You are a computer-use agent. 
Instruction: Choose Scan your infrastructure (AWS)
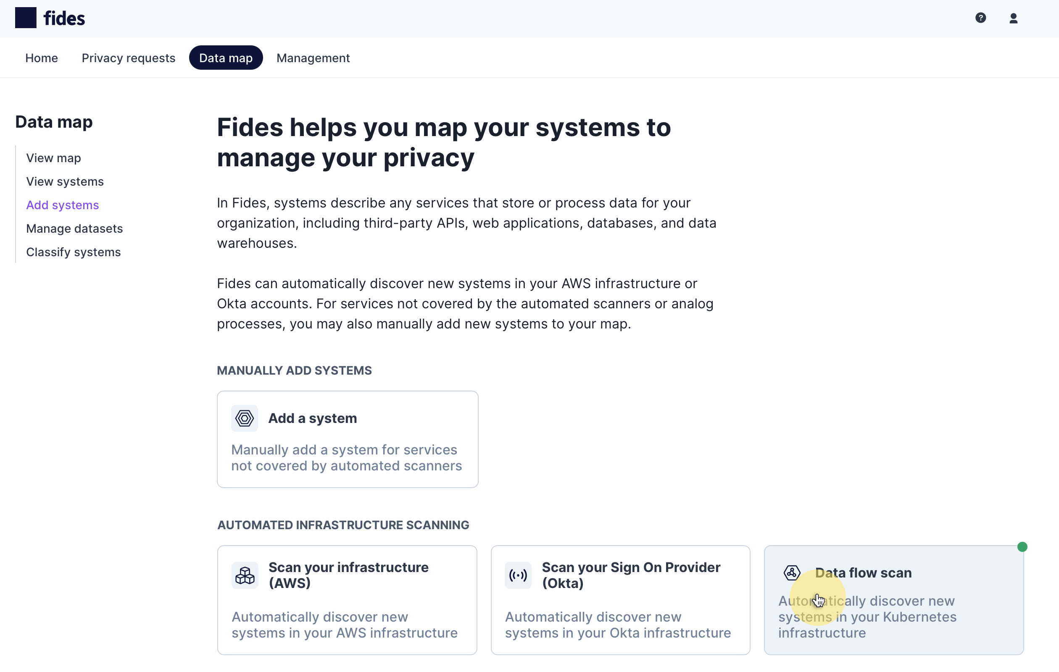[347, 600]
